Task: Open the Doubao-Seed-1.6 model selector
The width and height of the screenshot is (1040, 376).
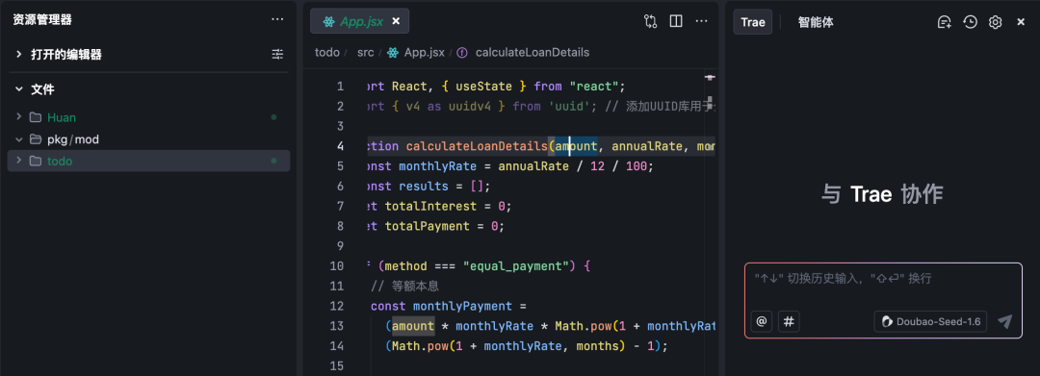Action: pos(930,322)
